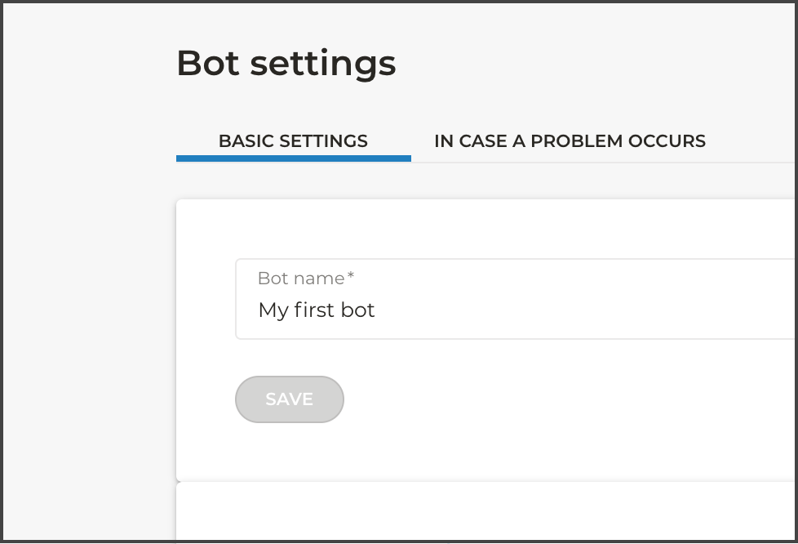This screenshot has width=798, height=544.
Task: Open the In Case a Problem Occurs tab
Action: 570,140
